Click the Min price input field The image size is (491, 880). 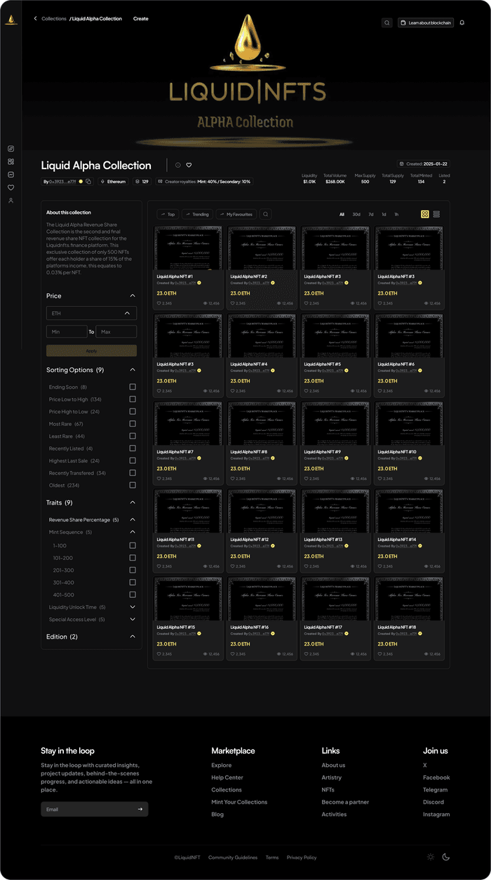(67, 332)
